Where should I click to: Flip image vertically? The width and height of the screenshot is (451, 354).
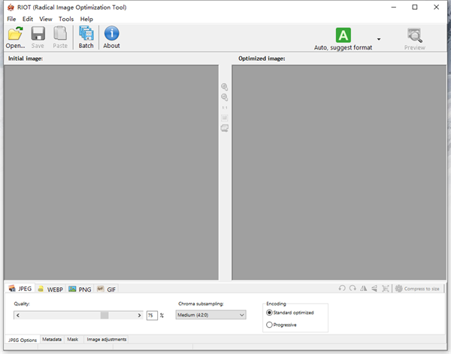coord(374,288)
